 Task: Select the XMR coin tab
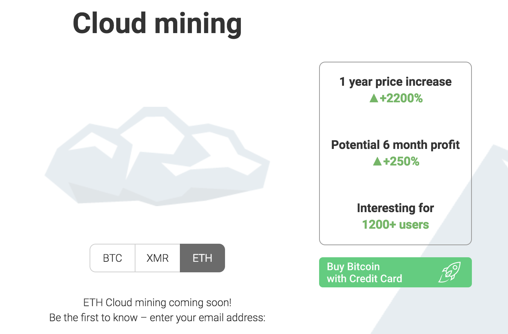coord(157,258)
